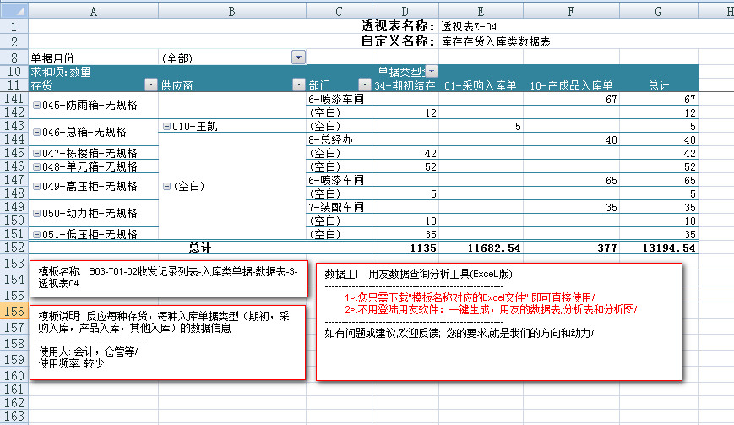Open the 存货 field filter dropdown
Screen dimensions: 734x425
pyautogui.click(x=151, y=84)
